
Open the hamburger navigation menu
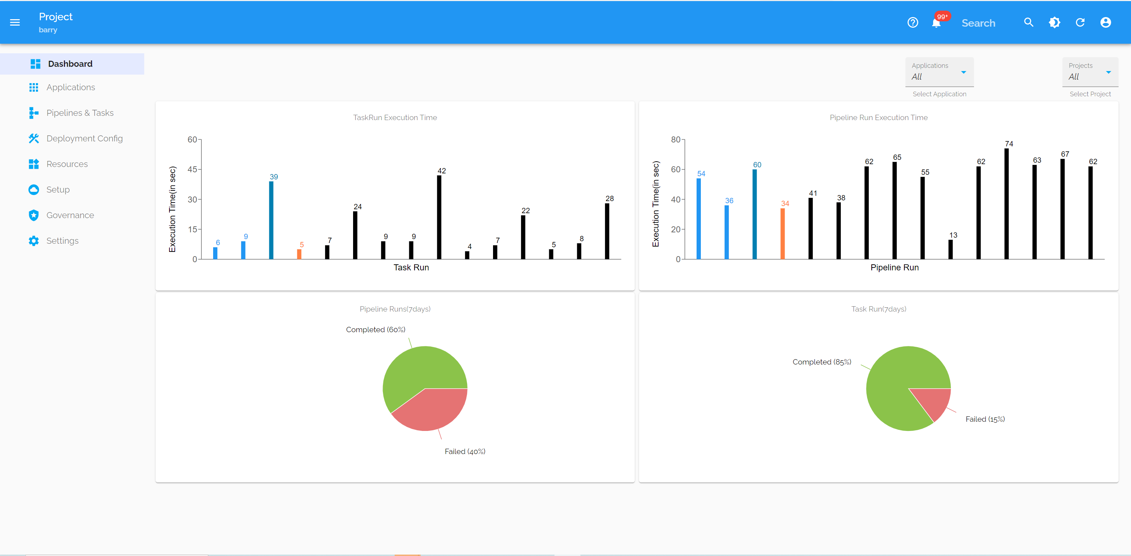point(15,22)
